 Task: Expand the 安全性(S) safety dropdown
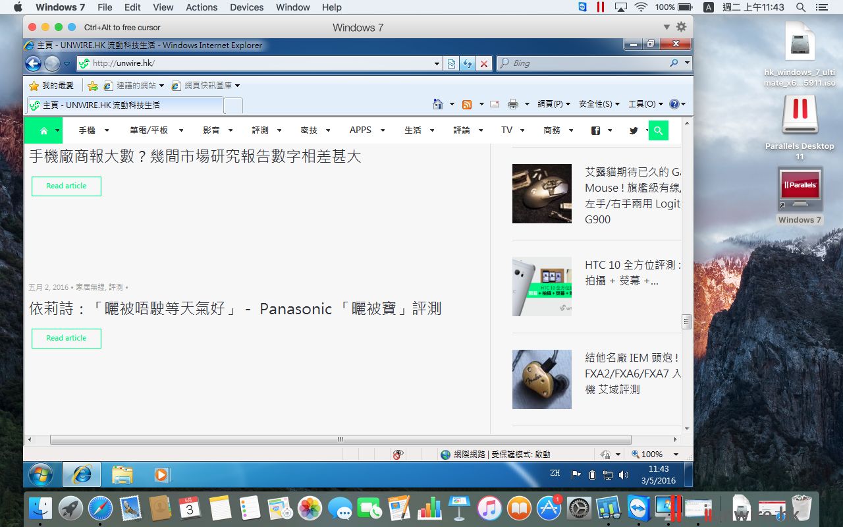[x=599, y=104]
